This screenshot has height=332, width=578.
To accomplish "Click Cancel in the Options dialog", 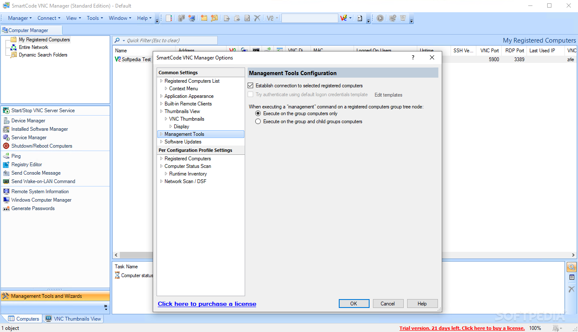I will (x=388, y=304).
